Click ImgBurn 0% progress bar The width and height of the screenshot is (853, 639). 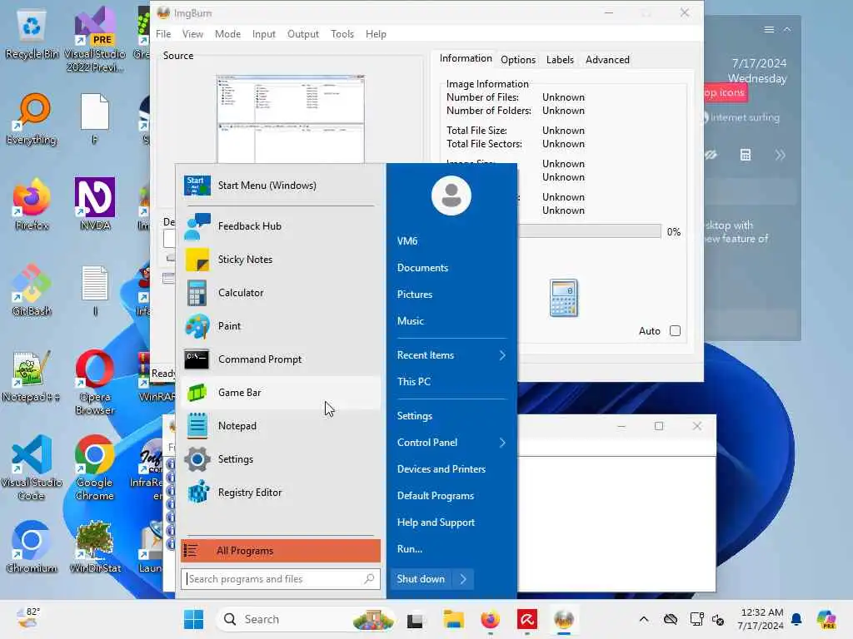[x=590, y=231]
